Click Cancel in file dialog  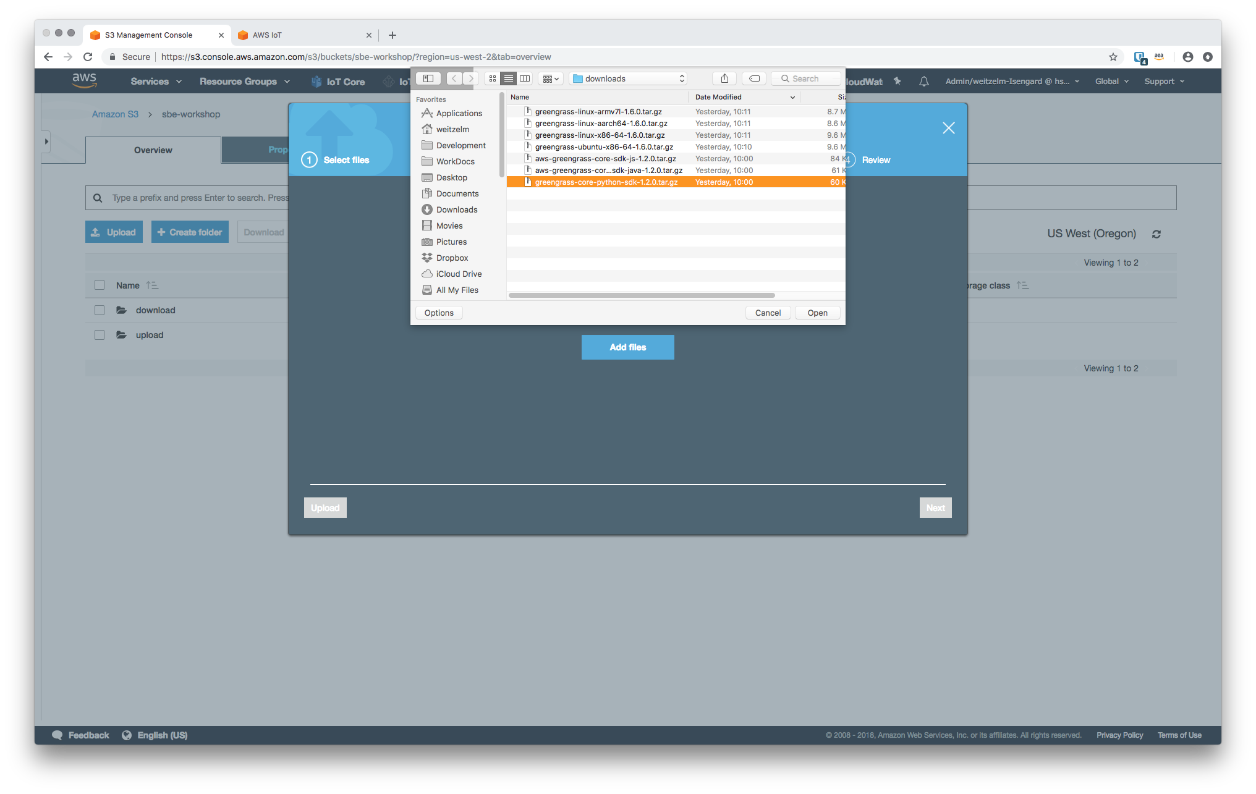pyautogui.click(x=768, y=313)
